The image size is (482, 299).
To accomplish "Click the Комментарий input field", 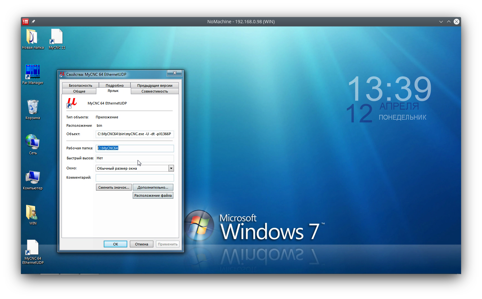I will coord(135,178).
